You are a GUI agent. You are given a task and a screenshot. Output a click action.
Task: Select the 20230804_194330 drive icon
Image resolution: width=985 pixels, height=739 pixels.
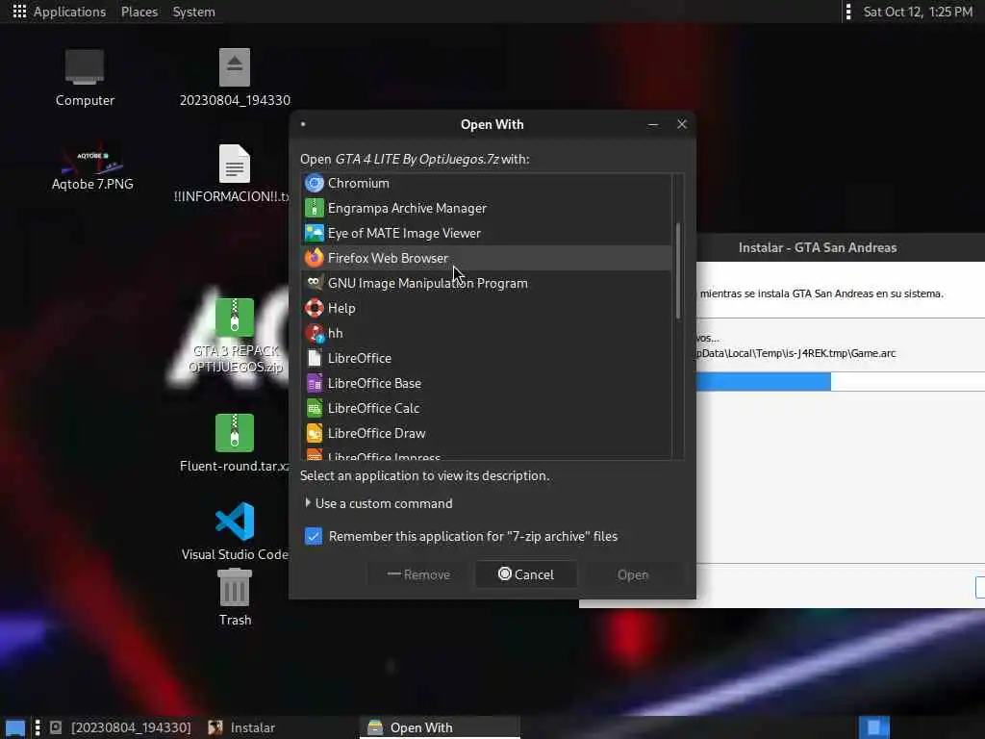[x=235, y=67]
